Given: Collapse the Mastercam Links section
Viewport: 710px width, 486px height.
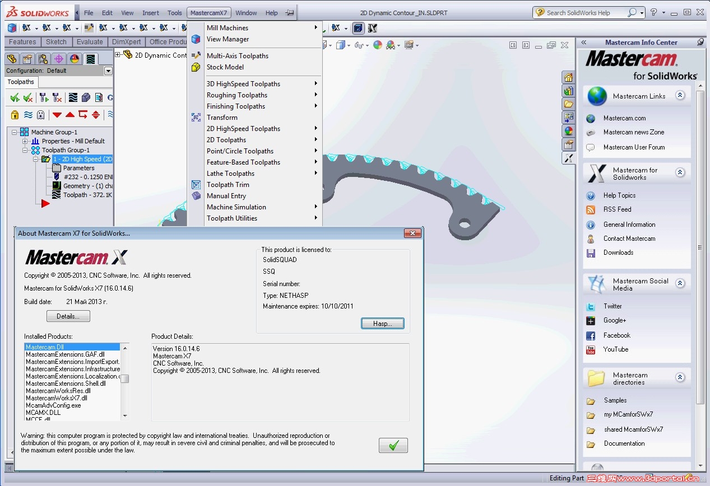Looking at the screenshot, I should [x=680, y=96].
